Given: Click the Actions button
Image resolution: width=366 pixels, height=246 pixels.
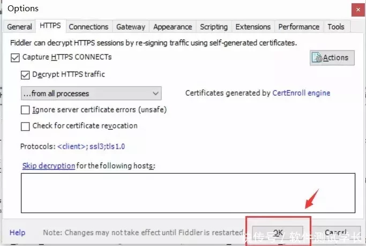Looking at the screenshot, I should click(x=332, y=58).
